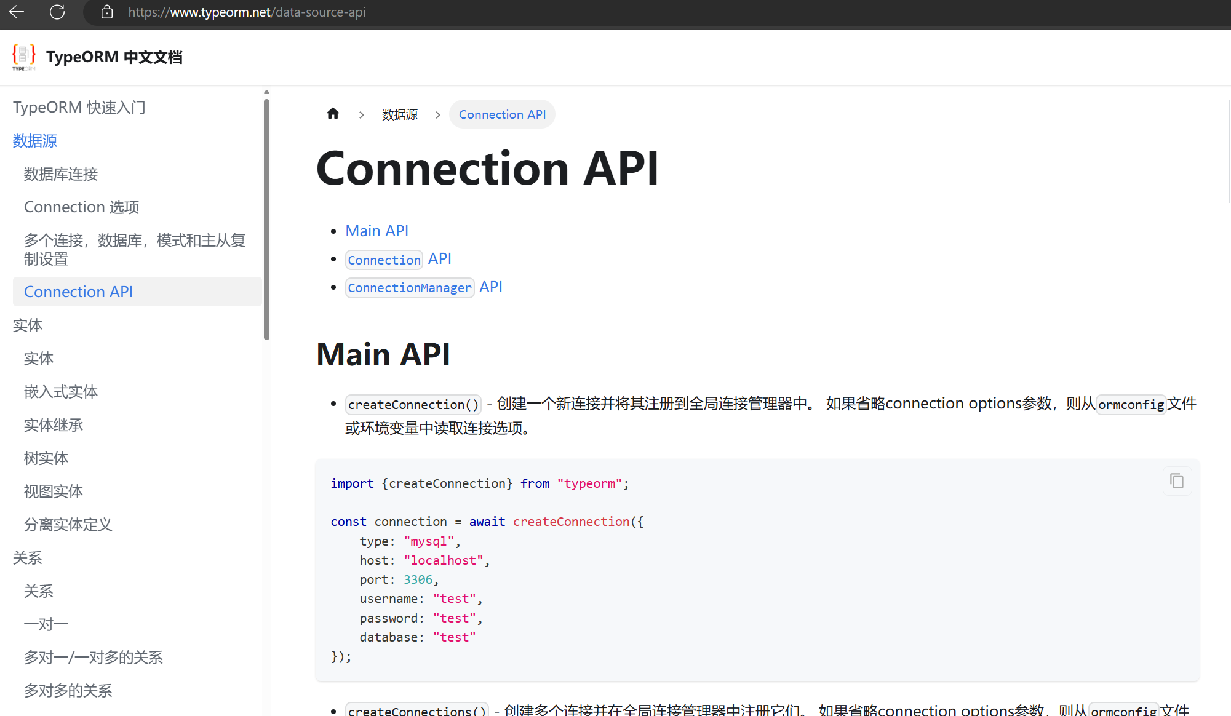
Task: Click the Connection API page title
Action: pos(487,169)
